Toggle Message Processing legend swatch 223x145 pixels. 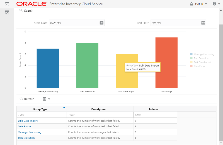(191, 54)
